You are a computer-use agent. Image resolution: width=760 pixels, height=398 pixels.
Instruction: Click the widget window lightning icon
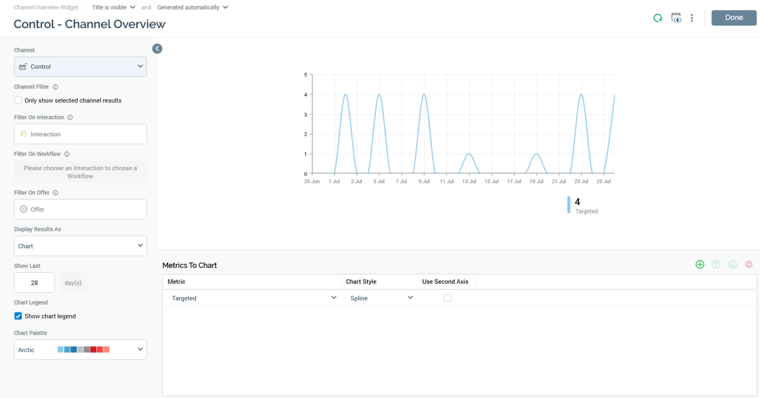pyautogui.click(x=676, y=18)
